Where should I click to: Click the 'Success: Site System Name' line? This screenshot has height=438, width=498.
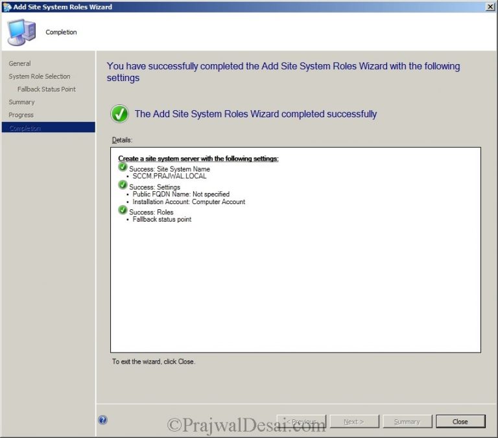[x=169, y=169]
